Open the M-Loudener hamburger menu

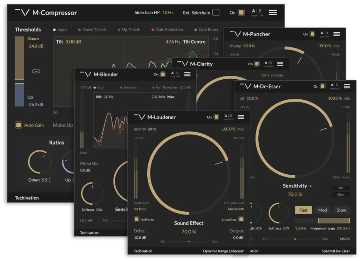click(x=240, y=117)
